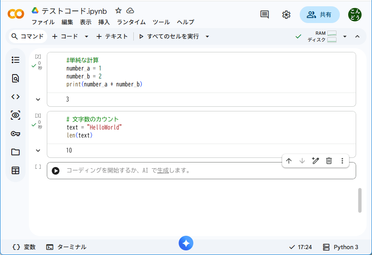Viewport: 372px width, 255px height.
Task: Open the ヘルプ menu
Action: pos(186,22)
